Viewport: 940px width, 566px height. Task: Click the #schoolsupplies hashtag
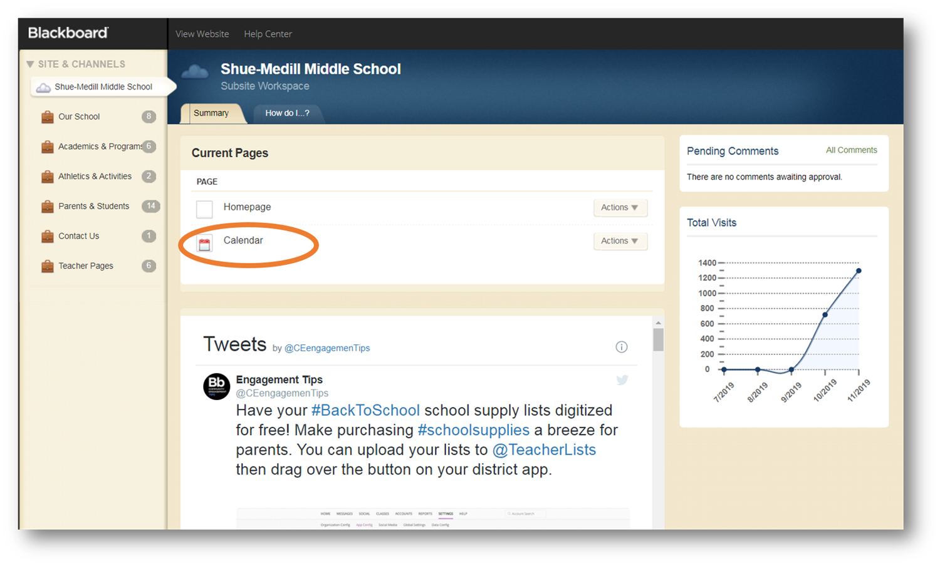473,430
